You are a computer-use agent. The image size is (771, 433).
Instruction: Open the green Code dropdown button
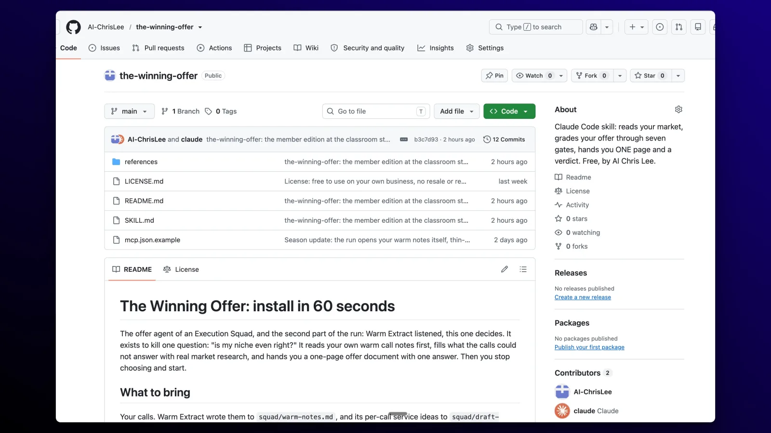(509, 111)
